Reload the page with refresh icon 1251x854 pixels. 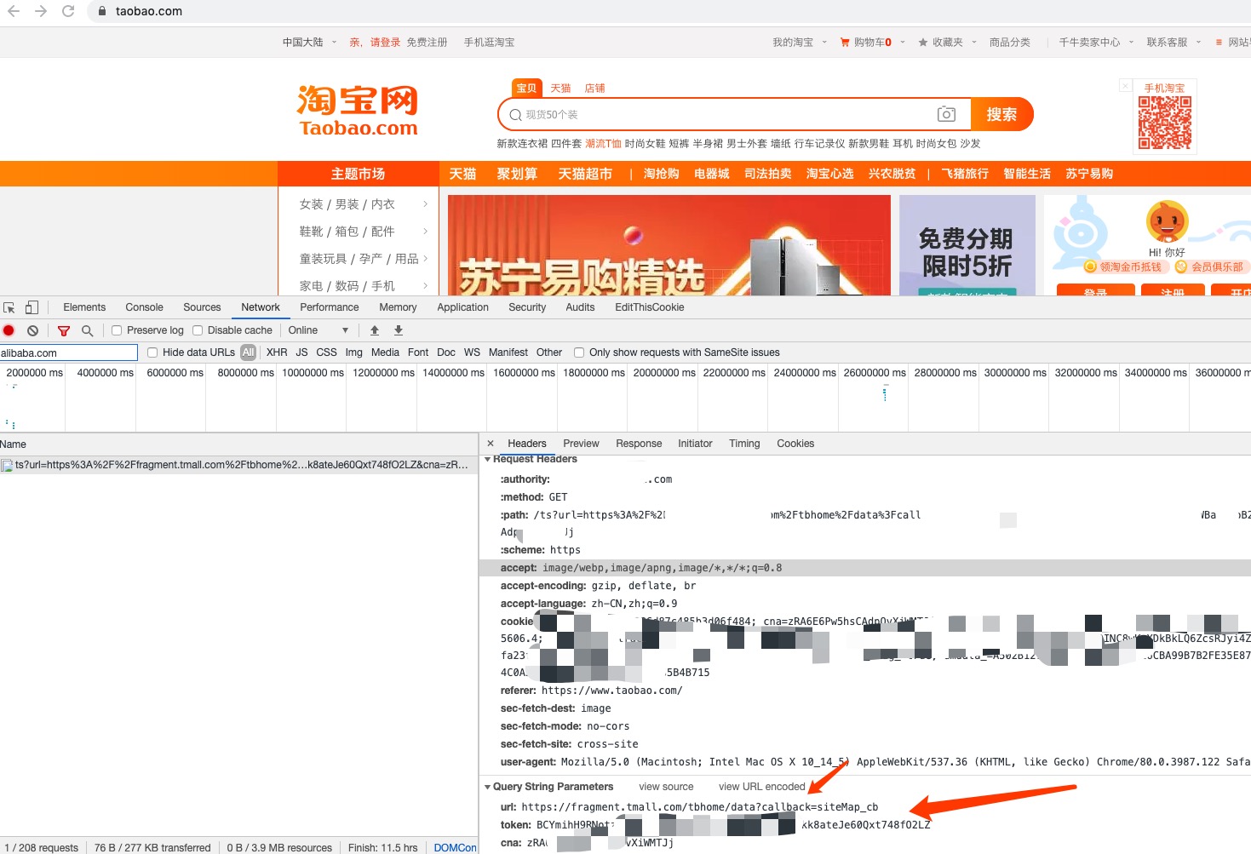[68, 11]
